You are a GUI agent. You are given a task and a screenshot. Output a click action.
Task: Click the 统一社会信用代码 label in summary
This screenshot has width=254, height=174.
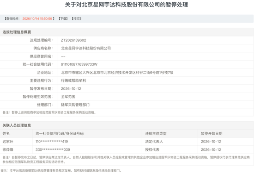[x=38, y=64]
